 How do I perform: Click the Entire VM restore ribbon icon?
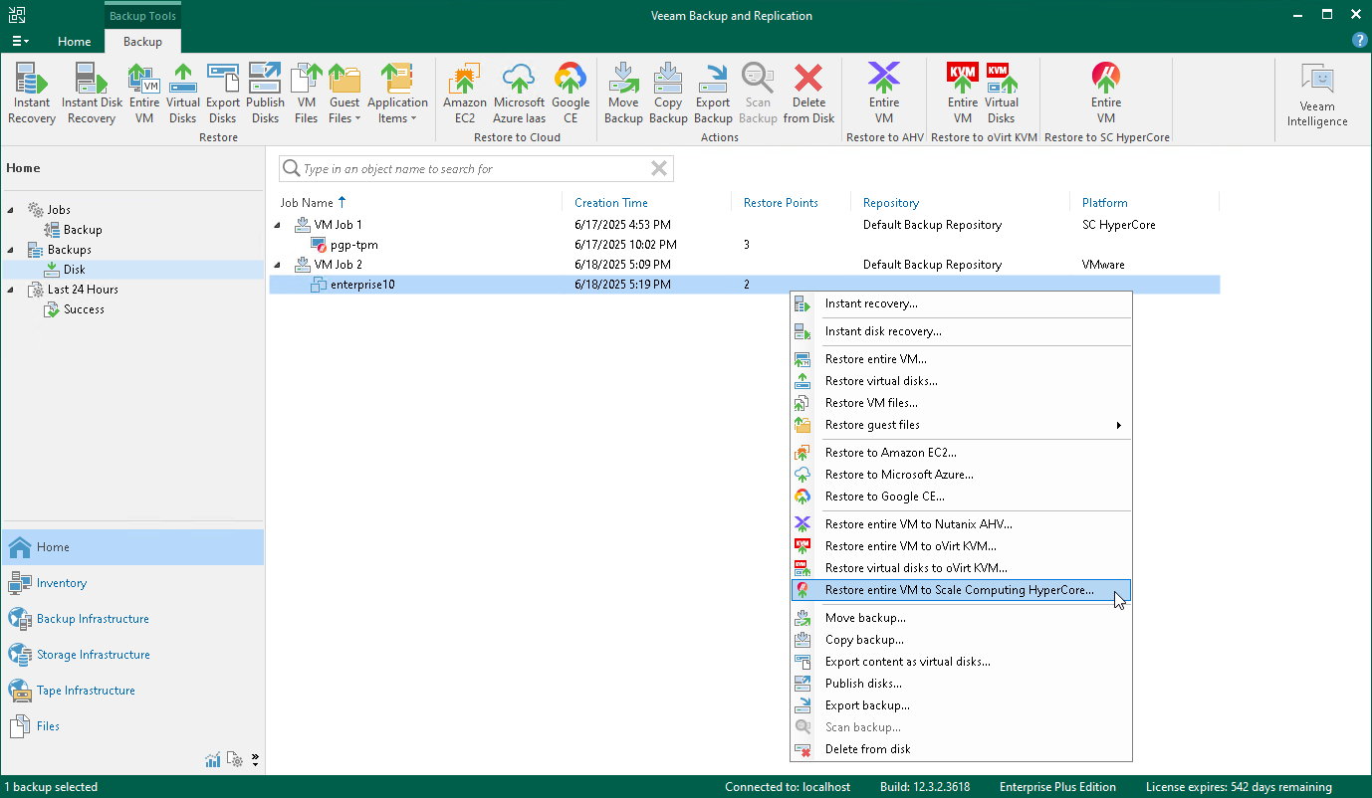tap(144, 94)
